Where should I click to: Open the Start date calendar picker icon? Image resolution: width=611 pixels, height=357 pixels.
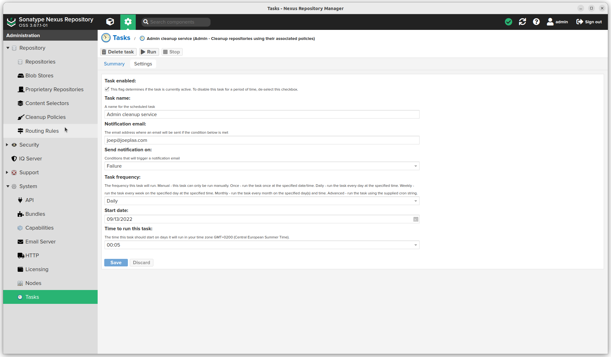416,219
